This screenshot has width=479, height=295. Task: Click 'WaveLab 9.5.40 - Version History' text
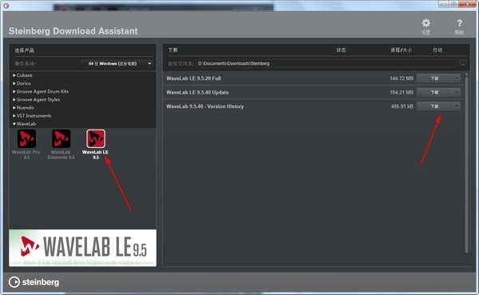pos(204,106)
